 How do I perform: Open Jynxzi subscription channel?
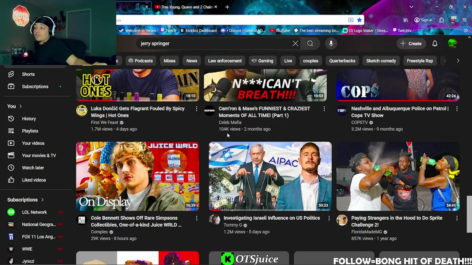tap(28, 261)
